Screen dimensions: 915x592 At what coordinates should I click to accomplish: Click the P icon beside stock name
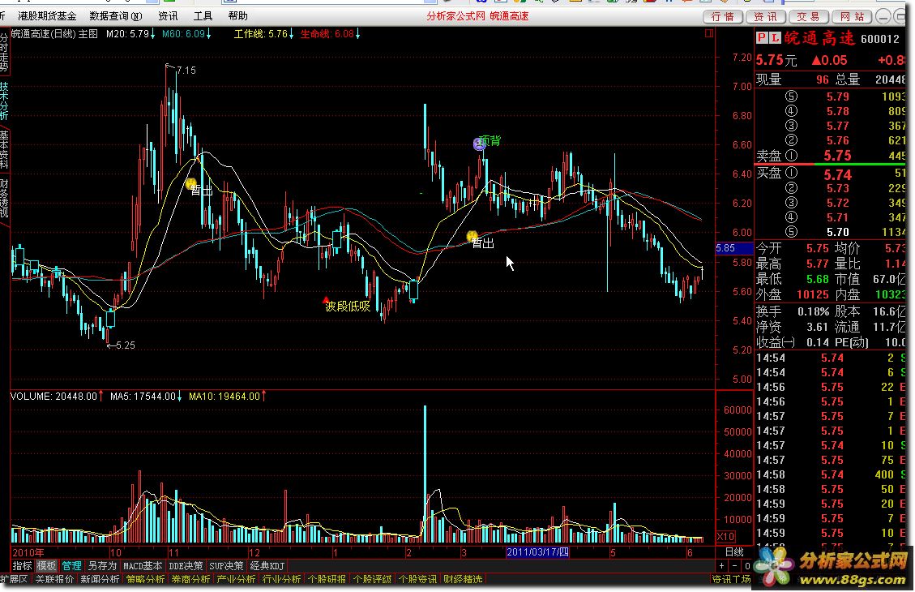pos(762,38)
